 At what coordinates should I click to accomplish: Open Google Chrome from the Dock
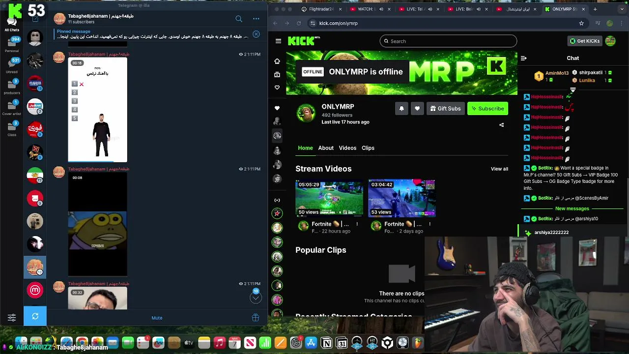[x=82, y=343]
